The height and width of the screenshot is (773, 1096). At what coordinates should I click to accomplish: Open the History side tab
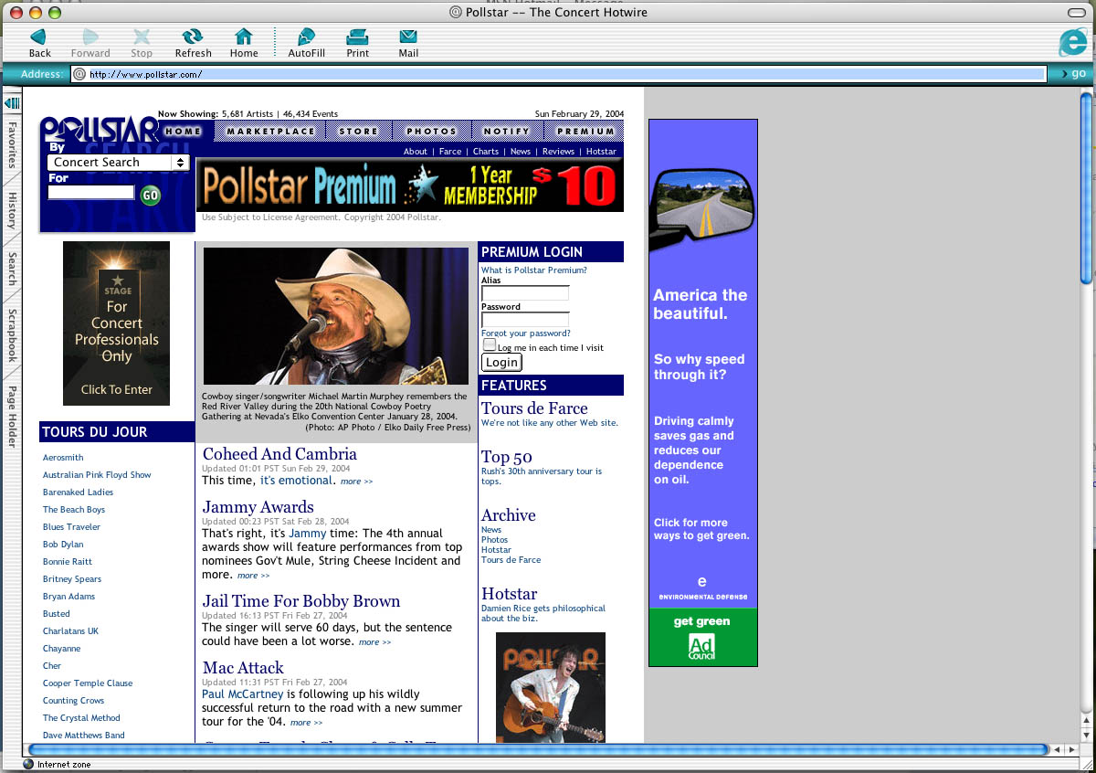[13, 210]
